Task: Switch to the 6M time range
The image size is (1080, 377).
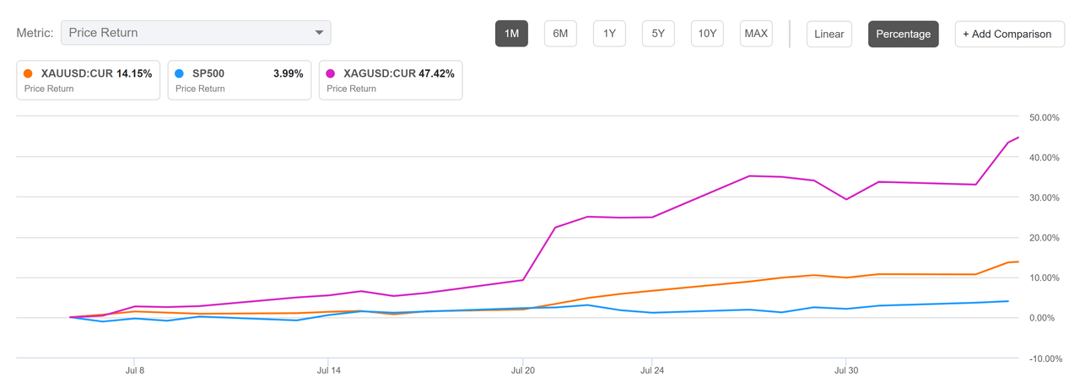Action: [560, 34]
